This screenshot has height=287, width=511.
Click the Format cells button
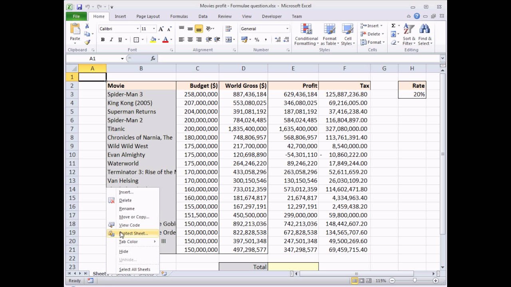coord(372,42)
